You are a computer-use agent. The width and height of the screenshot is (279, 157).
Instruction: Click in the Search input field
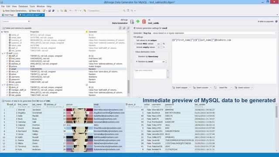click(x=15, y=21)
